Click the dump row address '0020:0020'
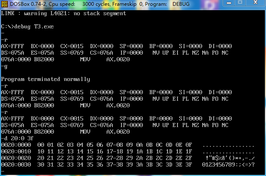Image resolution: width=266 pixels, height=176 pixels. pyautogui.click(x=16, y=158)
